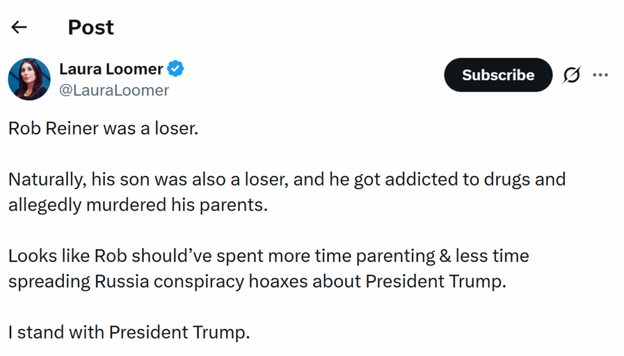Image resolution: width=624 pixels, height=356 pixels.
Task: Click the first line about Rob Reiner
Action: click(103, 129)
